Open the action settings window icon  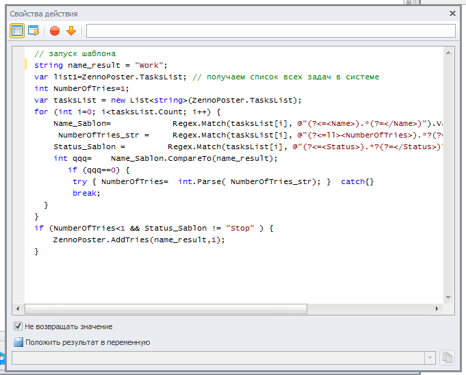(34, 31)
